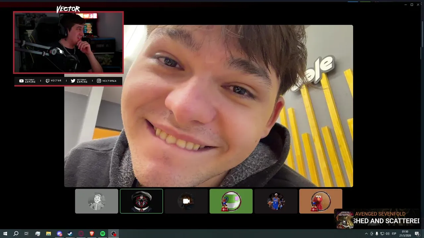Switch to OBS Studio on the taskbar
This screenshot has height=238, width=424.
coord(114,234)
